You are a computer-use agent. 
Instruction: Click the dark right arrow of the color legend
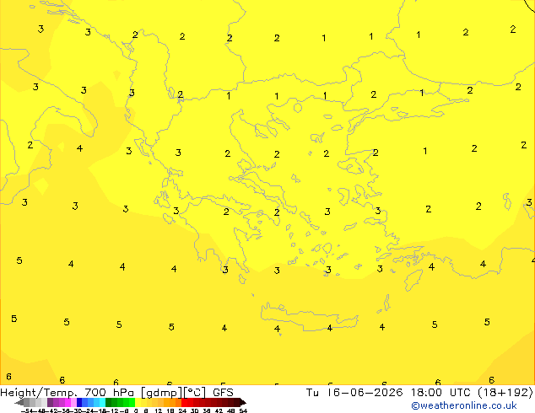pyautogui.click(x=243, y=402)
